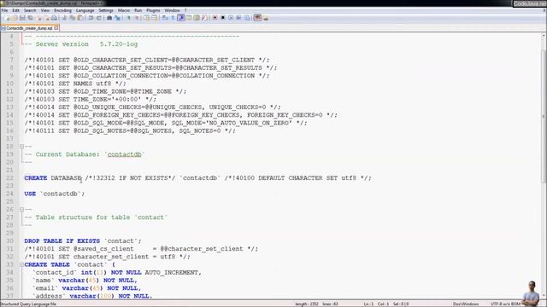This screenshot has width=547, height=307.
Task: Open the Plugins menu
Action: [153, 10]
